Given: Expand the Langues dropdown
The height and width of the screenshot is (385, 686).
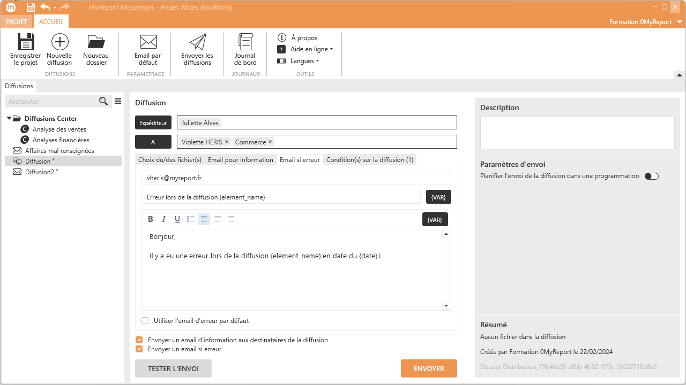Looking at the screenshot, I should [x=304, y=61].
